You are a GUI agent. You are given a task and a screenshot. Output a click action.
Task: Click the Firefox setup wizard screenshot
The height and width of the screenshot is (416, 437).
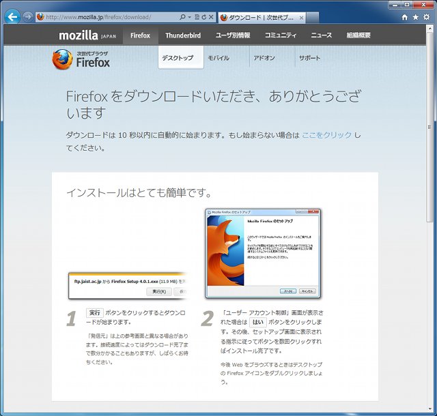[263, 254]
